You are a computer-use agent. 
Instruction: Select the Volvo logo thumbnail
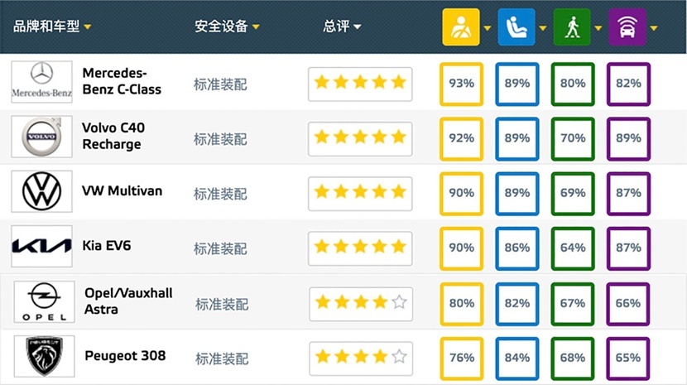coord(41,137)
